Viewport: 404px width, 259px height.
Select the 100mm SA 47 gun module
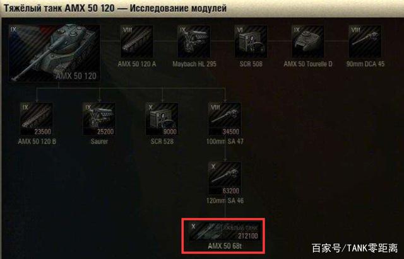[225, 119]
